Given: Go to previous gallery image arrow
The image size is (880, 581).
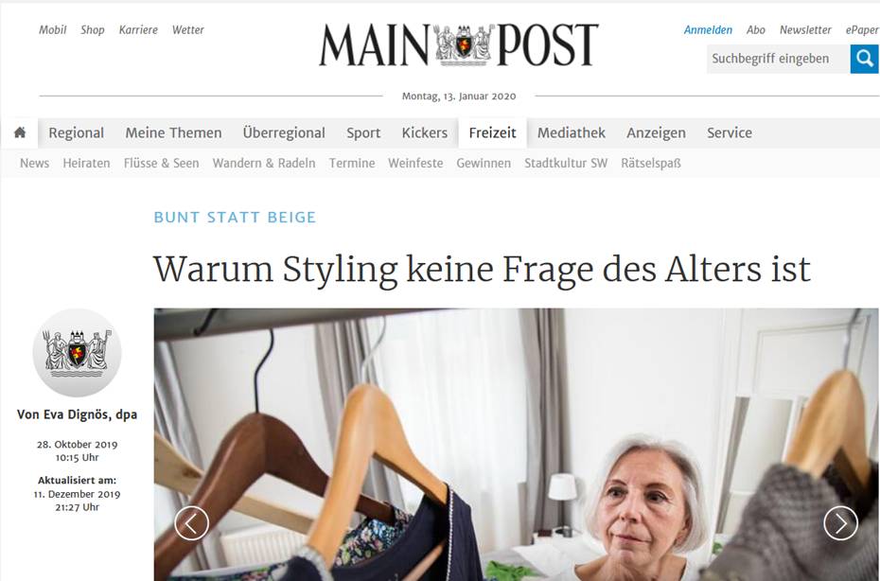Looking at the screenshot, I should point(191,523).
